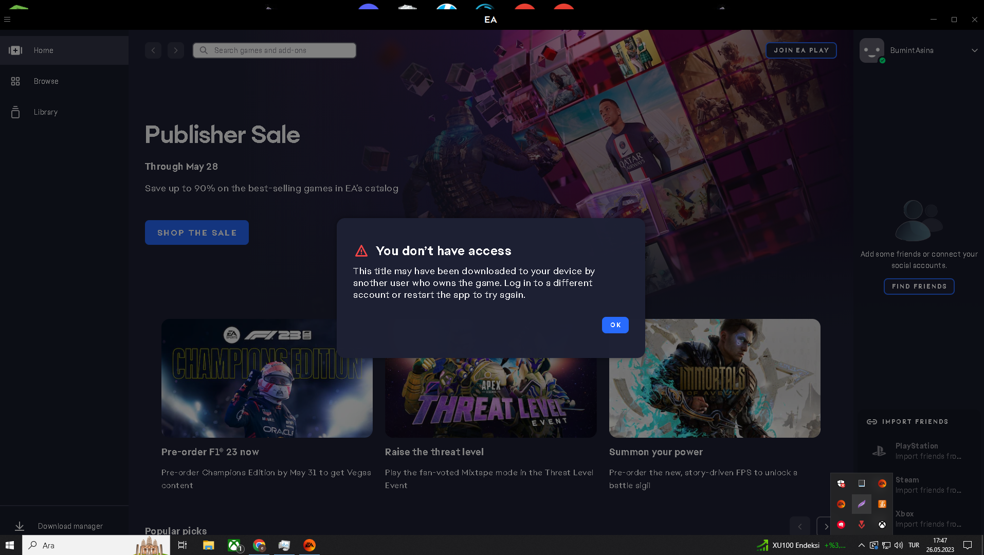Click the JOIN EA PLAY button
The width and height of the screenshot is (984, 555).
[801, 50]
